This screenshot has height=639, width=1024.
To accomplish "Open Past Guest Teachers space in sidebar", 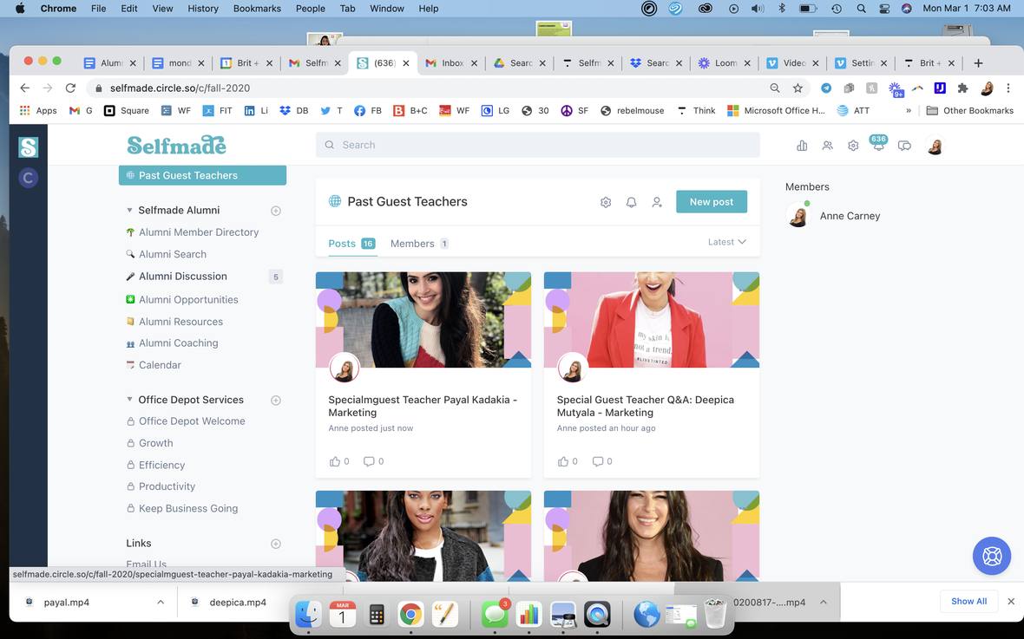I will point(202,176).
